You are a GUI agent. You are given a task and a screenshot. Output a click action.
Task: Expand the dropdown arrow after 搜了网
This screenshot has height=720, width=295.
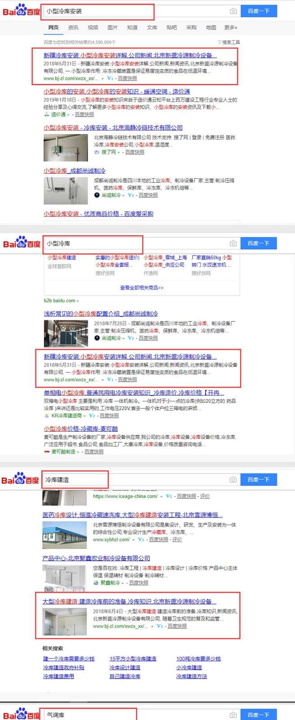point(119,153)
